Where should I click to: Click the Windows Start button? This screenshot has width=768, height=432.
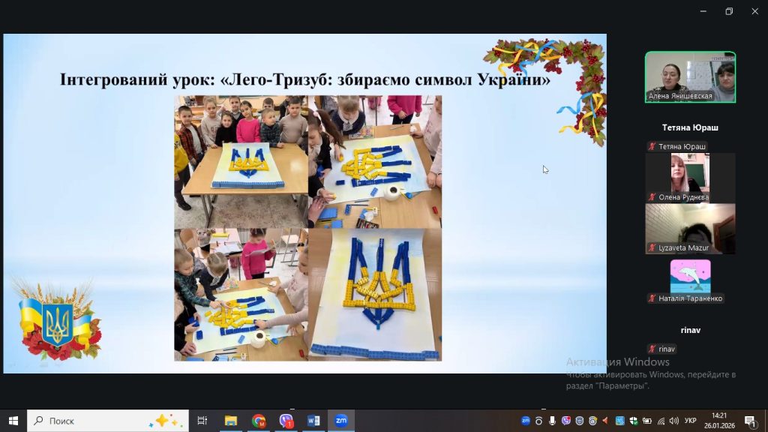(13, 421)
